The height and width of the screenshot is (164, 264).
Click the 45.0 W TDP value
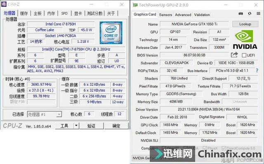click(x=86, y=30)
